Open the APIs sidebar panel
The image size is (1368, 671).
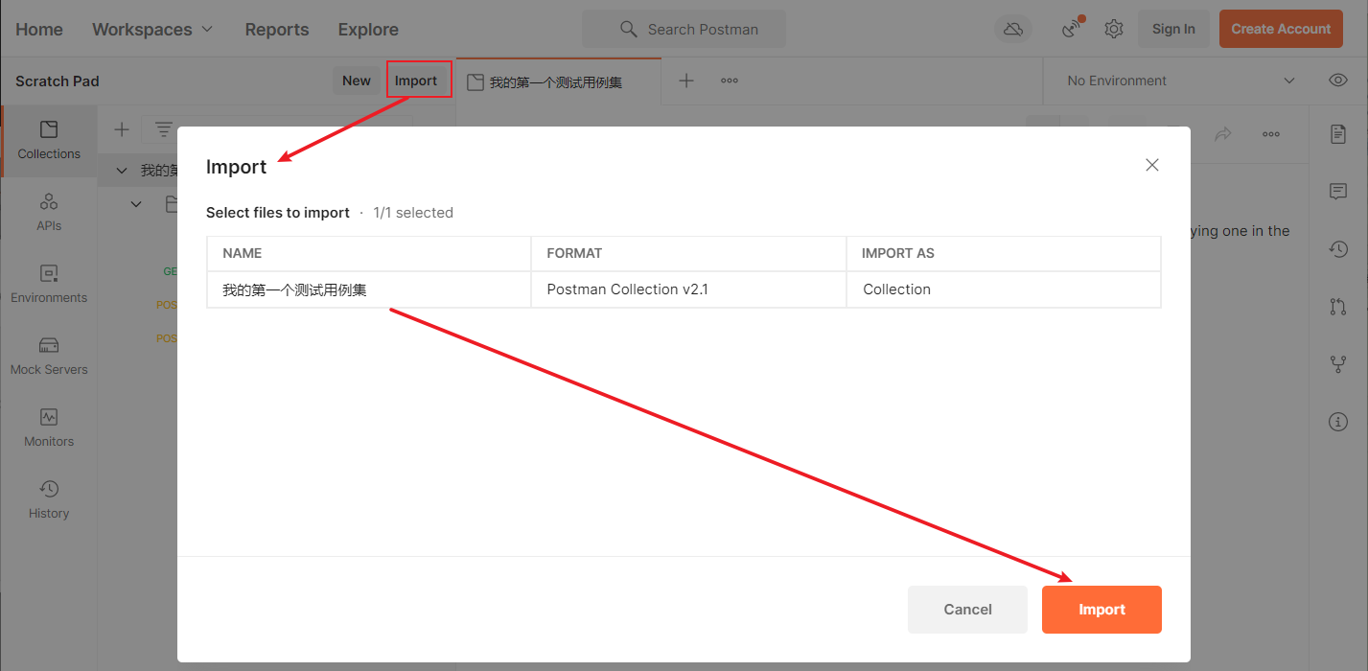[49, 212]
